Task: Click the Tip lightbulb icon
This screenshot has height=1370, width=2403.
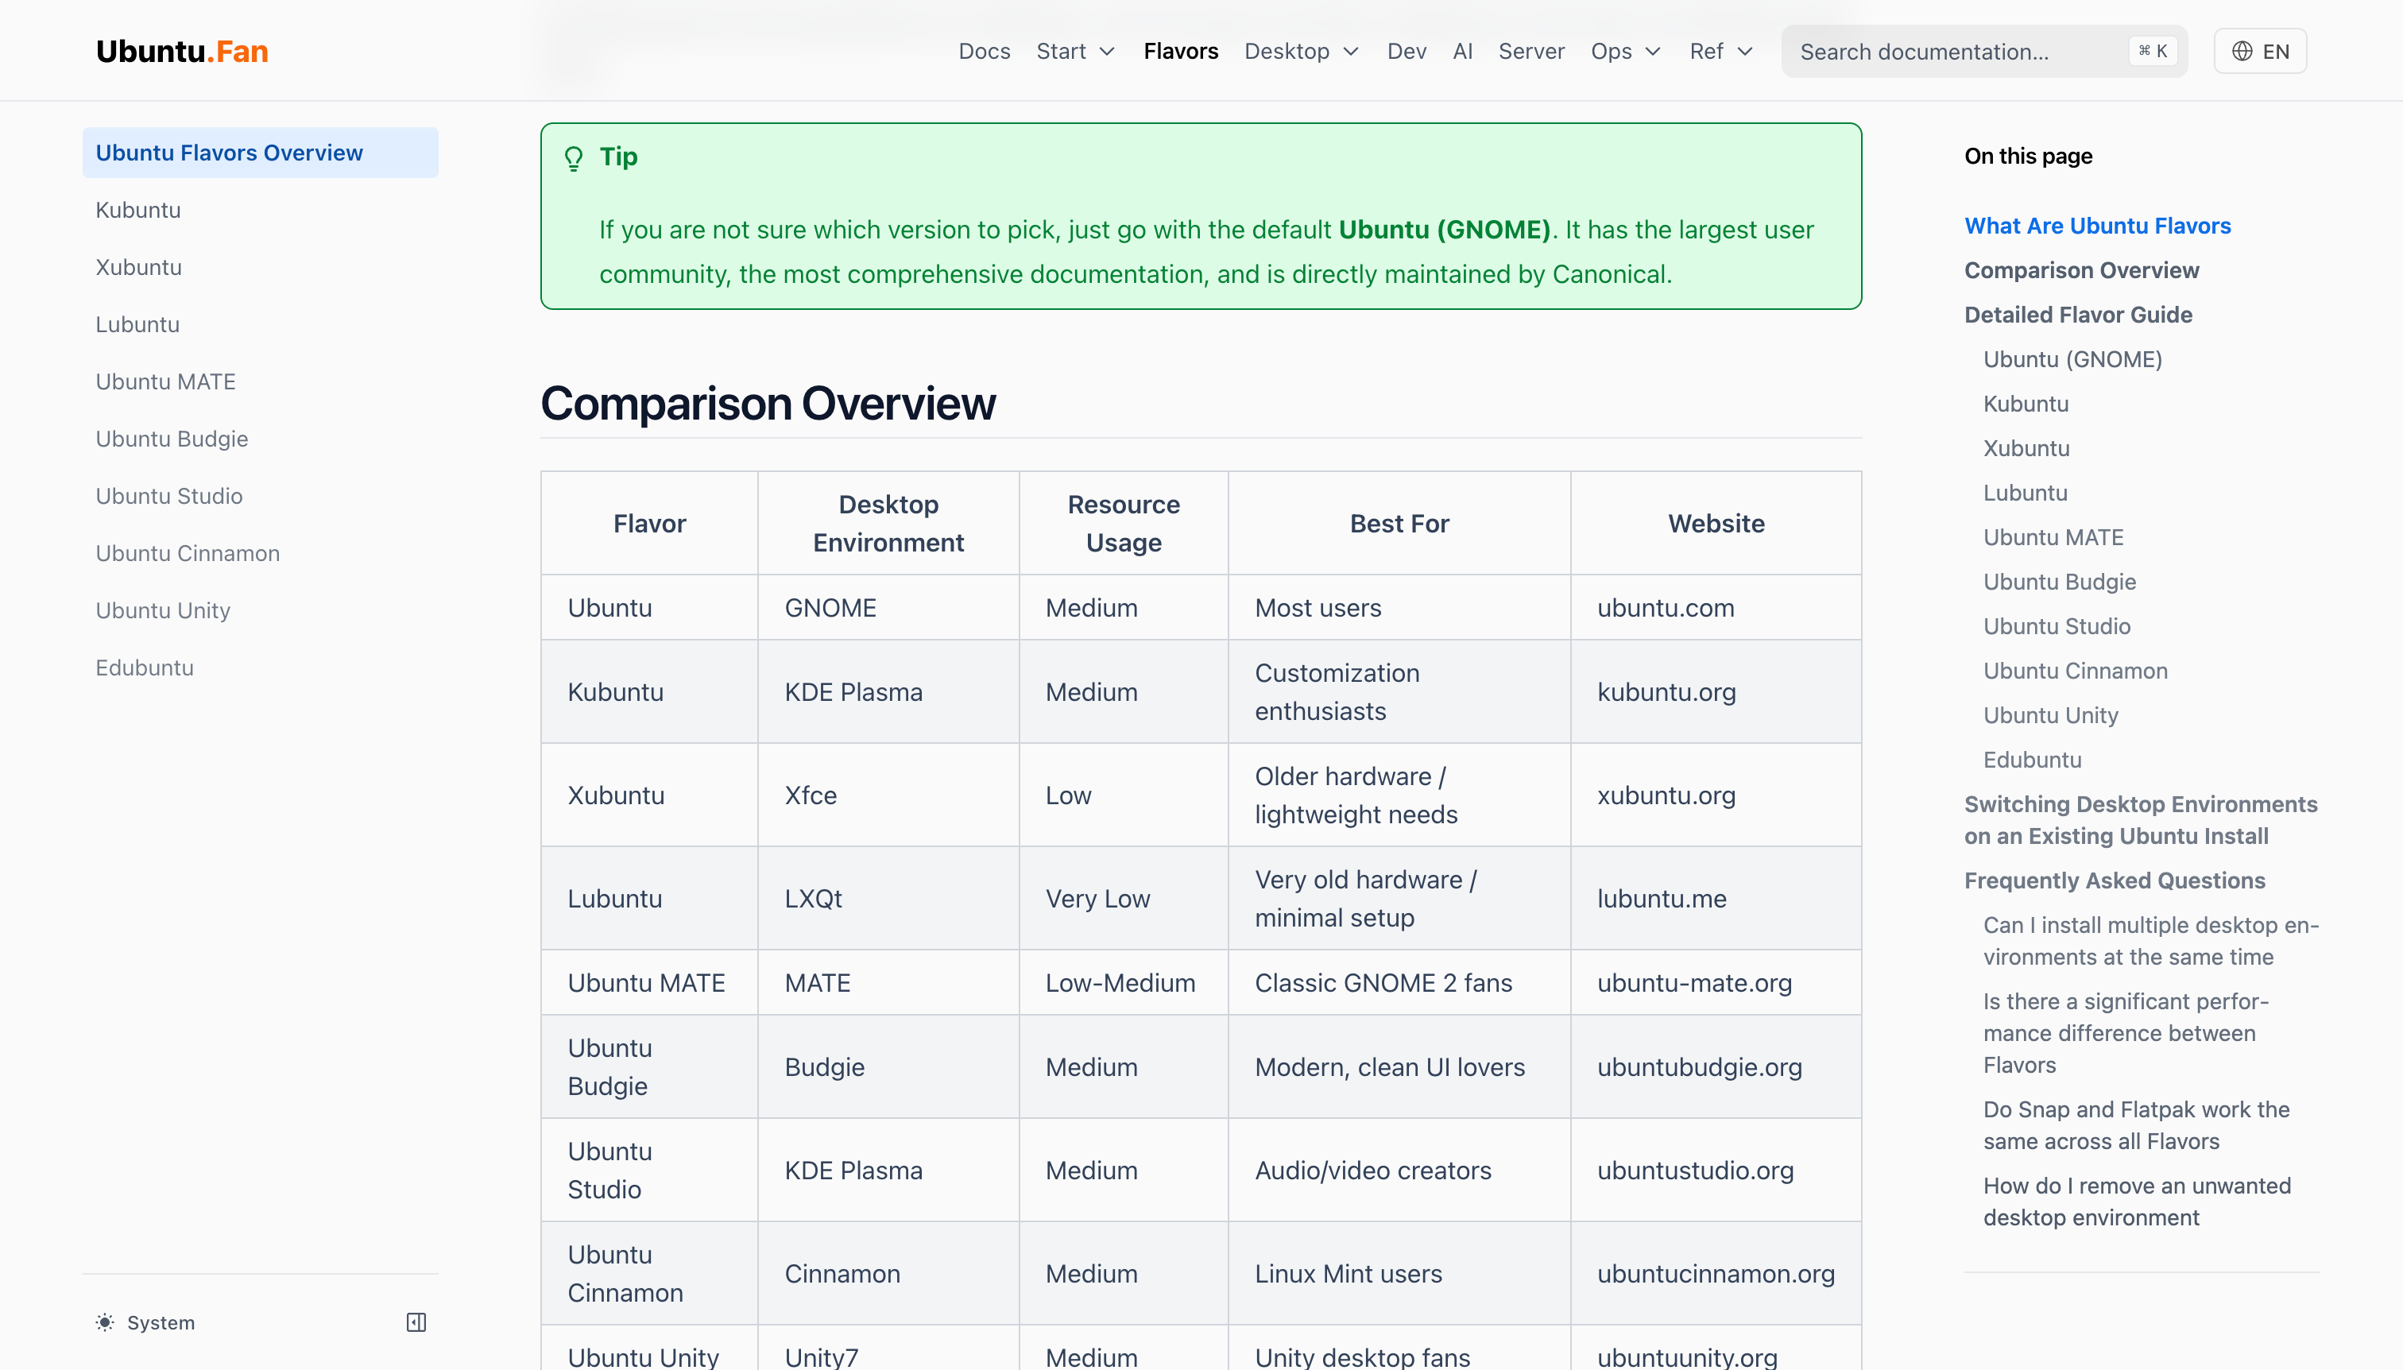Action: pyautogui.click(x=573, y=158)
